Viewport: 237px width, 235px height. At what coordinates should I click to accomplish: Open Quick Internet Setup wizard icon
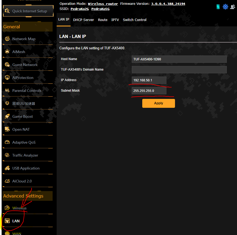click(x=7, y=11)
